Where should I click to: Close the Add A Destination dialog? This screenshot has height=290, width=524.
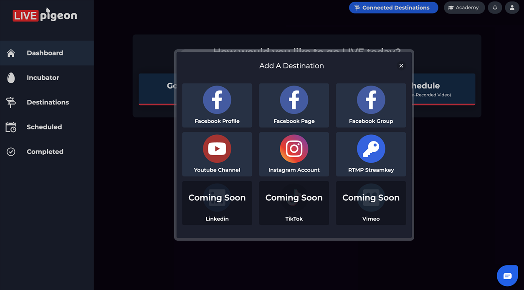(x=401, y=66)
